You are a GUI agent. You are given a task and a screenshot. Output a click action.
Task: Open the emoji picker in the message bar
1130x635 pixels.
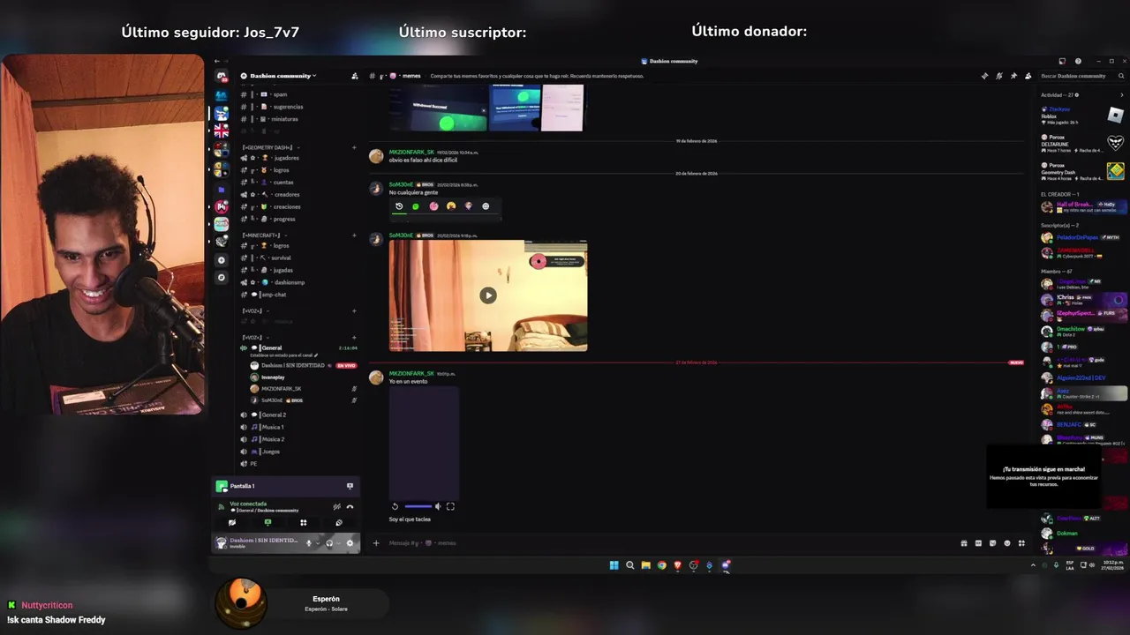tap(1007, 543)
